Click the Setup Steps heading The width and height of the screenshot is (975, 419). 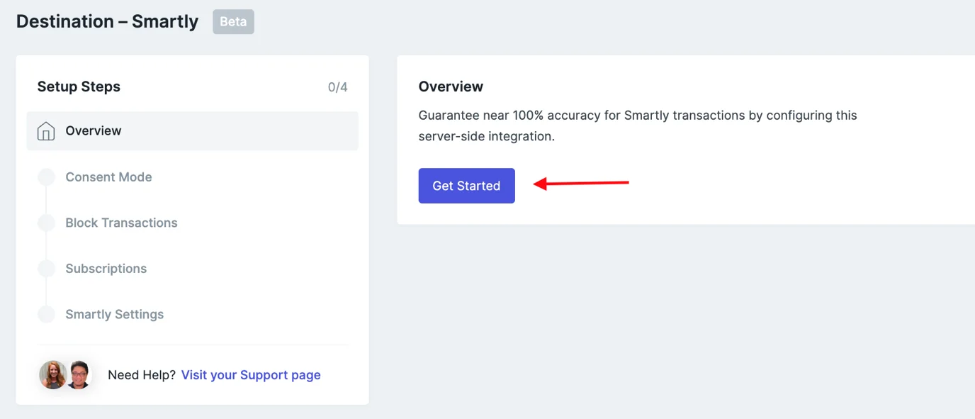coord(79,86)
